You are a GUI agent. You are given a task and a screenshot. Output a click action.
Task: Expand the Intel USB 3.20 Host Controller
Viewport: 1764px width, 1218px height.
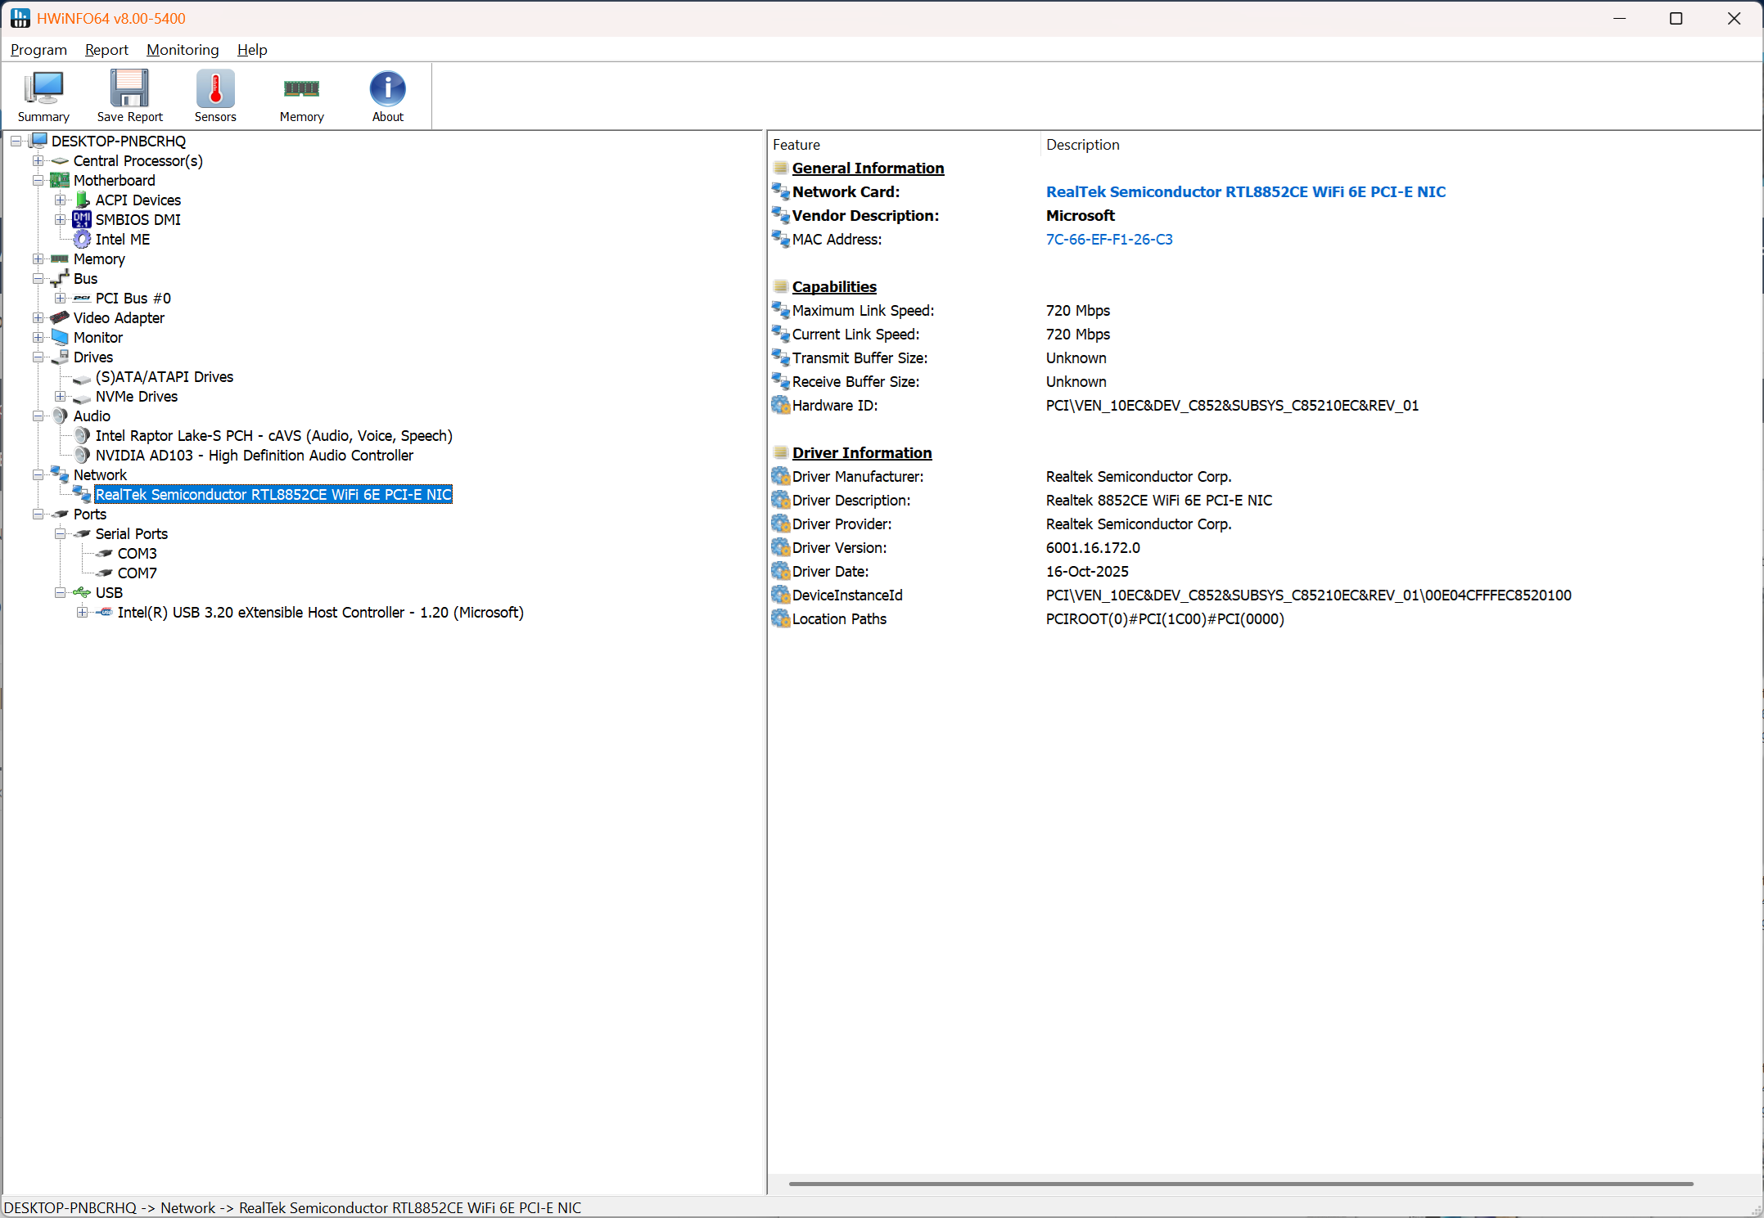[x=82, y=612]
